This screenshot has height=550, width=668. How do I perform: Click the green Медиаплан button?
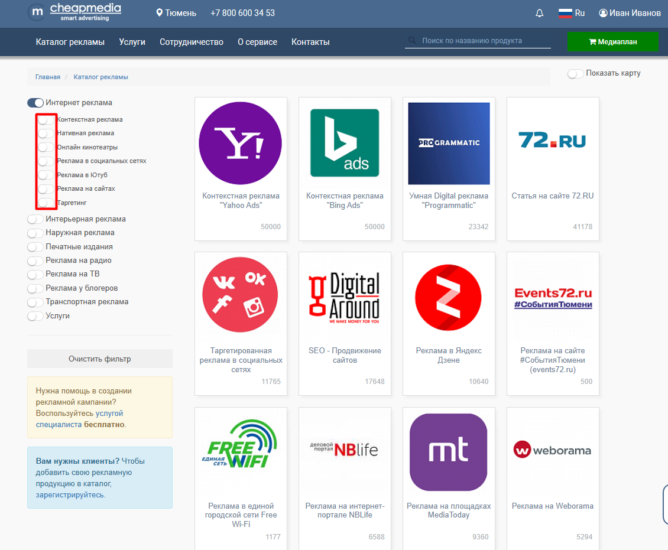click(612, 42)
